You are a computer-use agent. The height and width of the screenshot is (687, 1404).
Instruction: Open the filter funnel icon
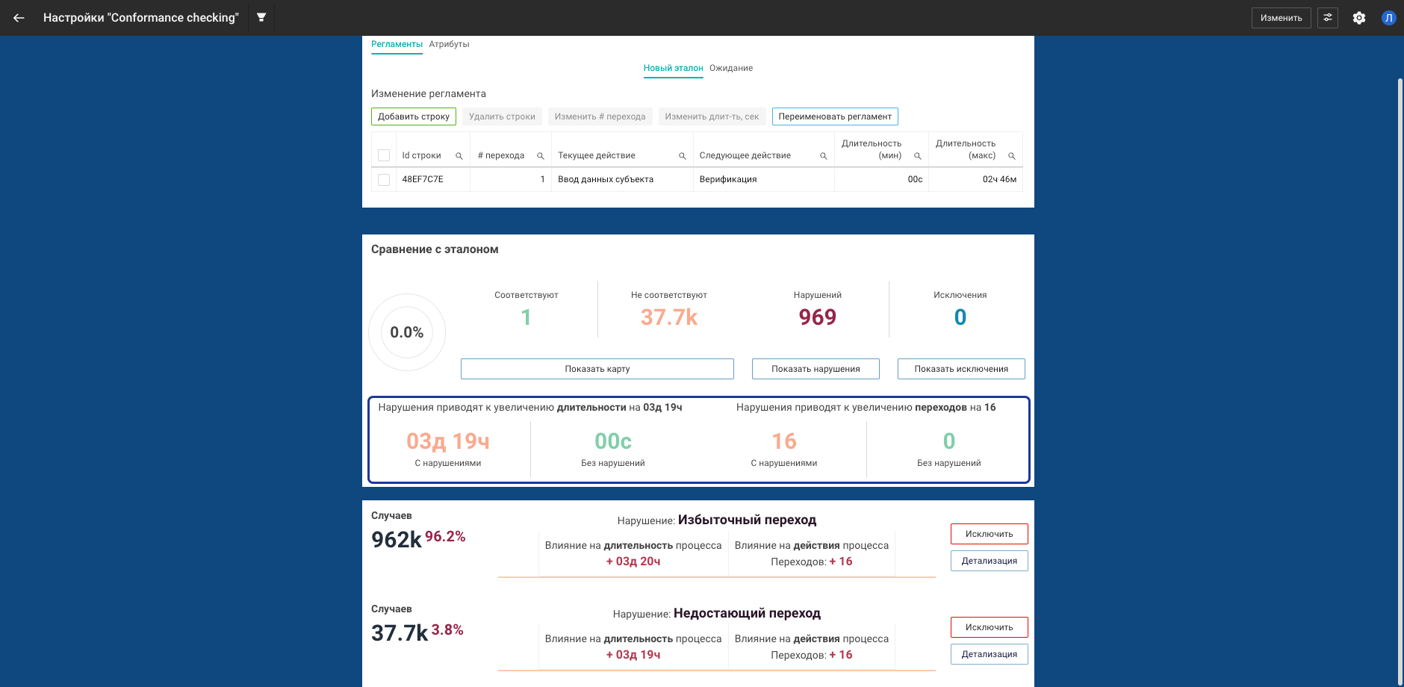(x=261, y=17)
